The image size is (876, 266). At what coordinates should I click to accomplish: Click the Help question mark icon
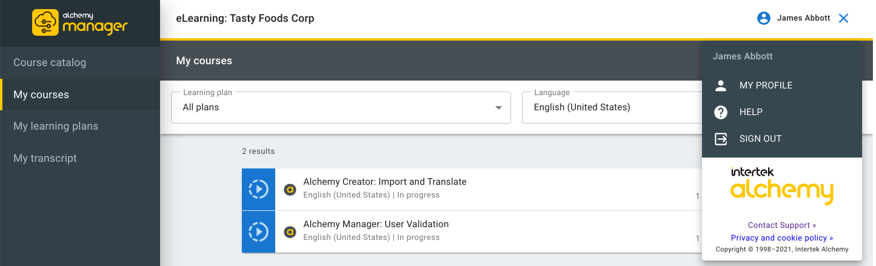pyautogui.click(x=721, y=112)
